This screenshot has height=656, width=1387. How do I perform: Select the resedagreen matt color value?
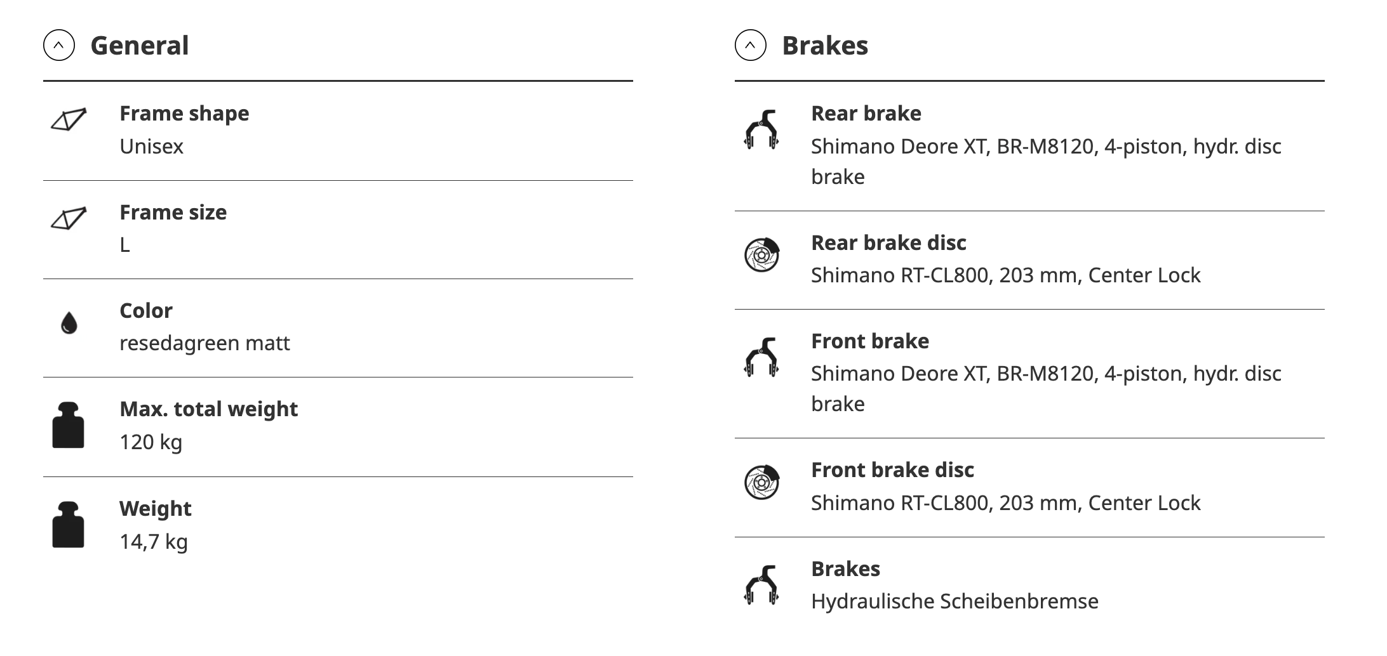click(204, 343)
